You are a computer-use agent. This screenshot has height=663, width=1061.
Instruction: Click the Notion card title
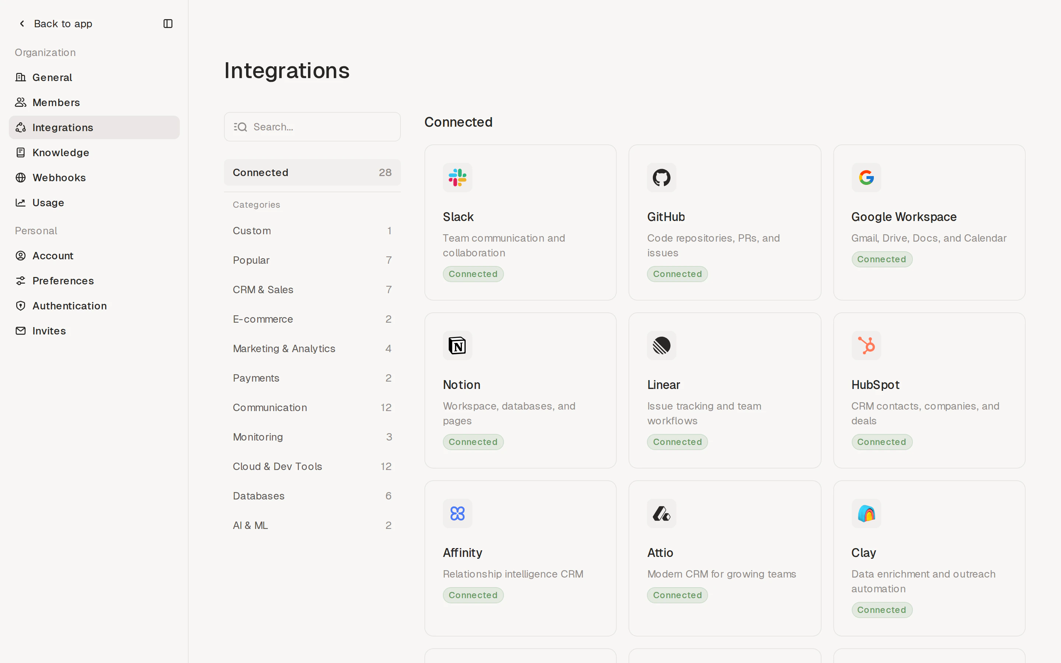point(462,385)
